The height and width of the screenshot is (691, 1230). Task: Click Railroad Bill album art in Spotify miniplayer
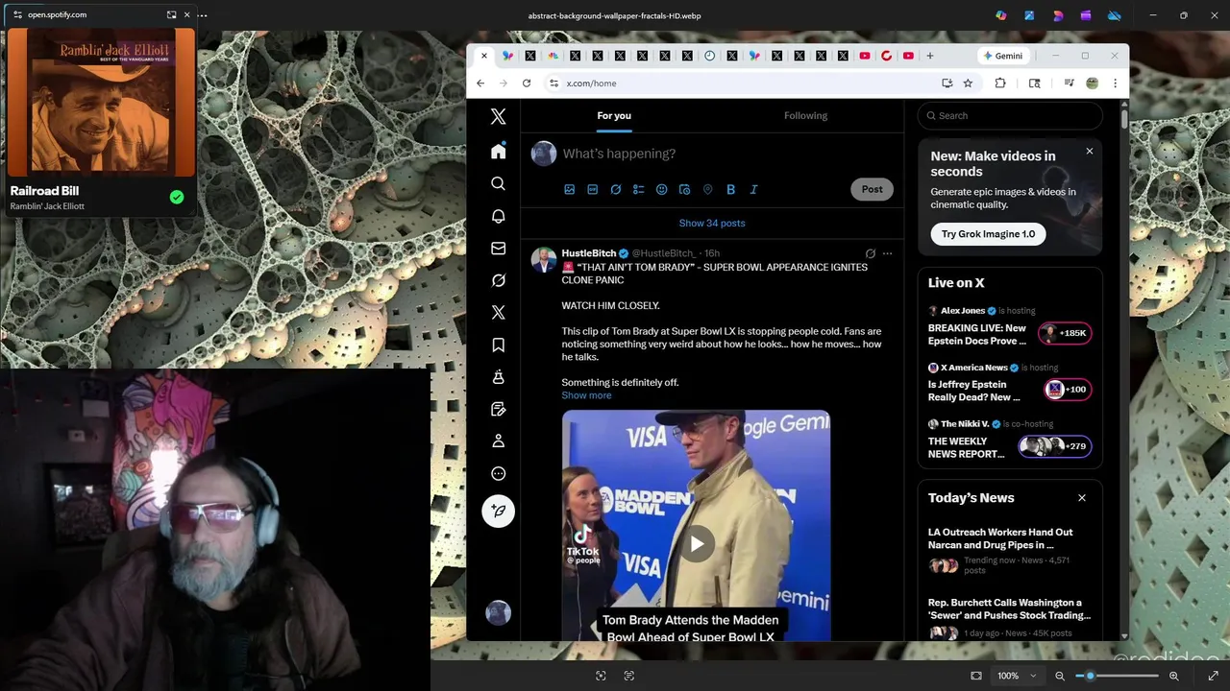[x=101, y=103]
